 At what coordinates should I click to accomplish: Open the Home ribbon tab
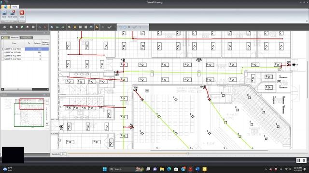[14, 7]
